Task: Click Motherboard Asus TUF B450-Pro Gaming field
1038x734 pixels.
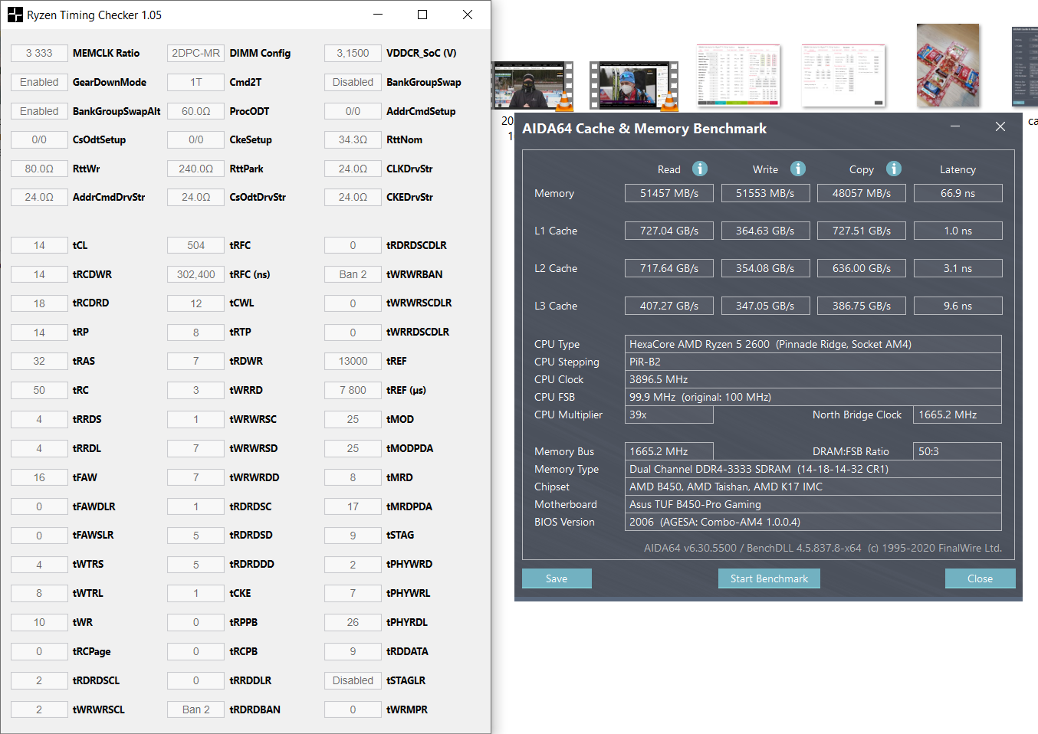Action: click(813, 504)
